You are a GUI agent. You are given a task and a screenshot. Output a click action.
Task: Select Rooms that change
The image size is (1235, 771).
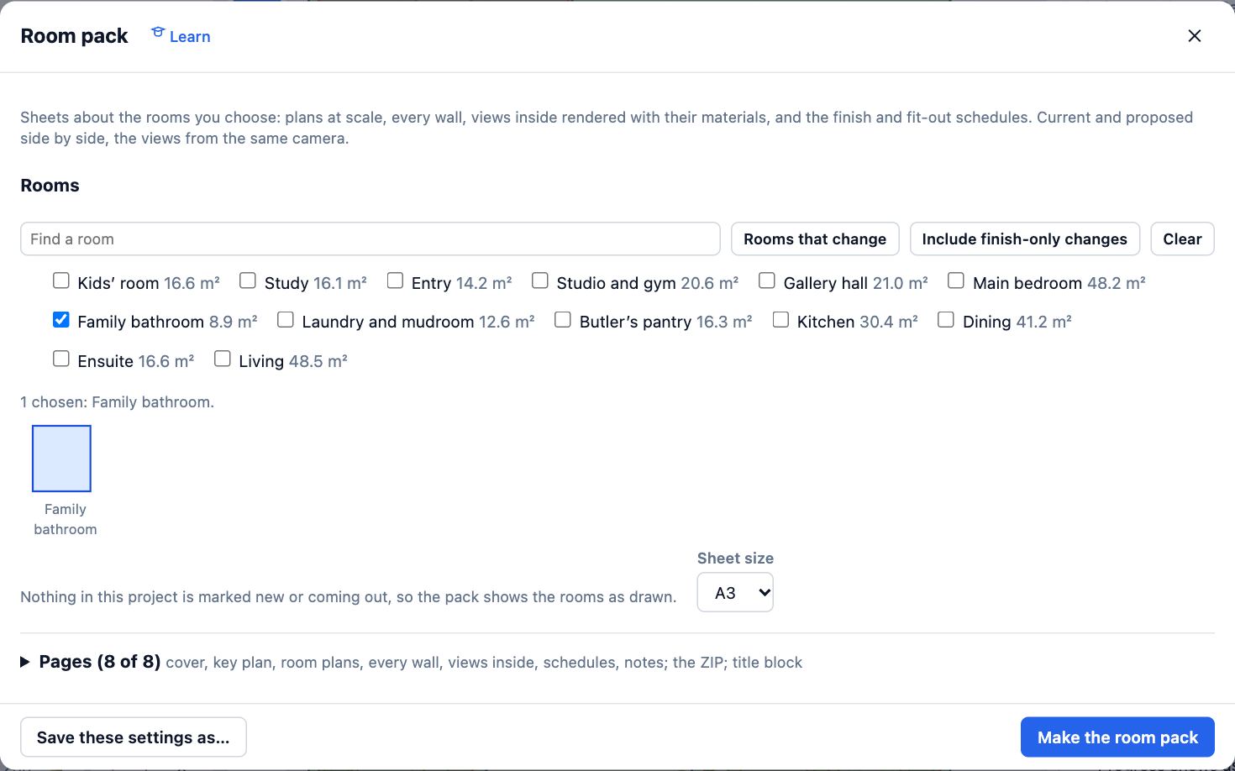815,239
